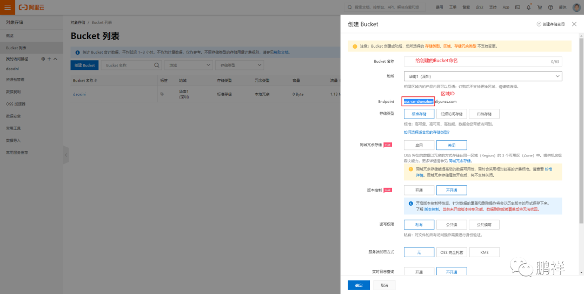Open App in top navigation
This screenshot has height=294, width=584.
(x=506, y=7)
